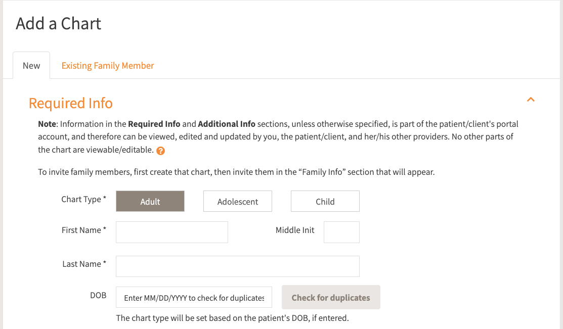Click the Last Name field label
Screen dimensions: 563x329
pos(84,264)
